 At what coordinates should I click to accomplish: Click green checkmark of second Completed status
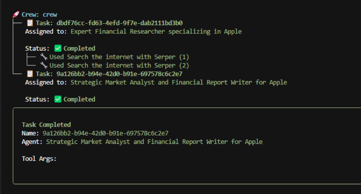point(58,99)
